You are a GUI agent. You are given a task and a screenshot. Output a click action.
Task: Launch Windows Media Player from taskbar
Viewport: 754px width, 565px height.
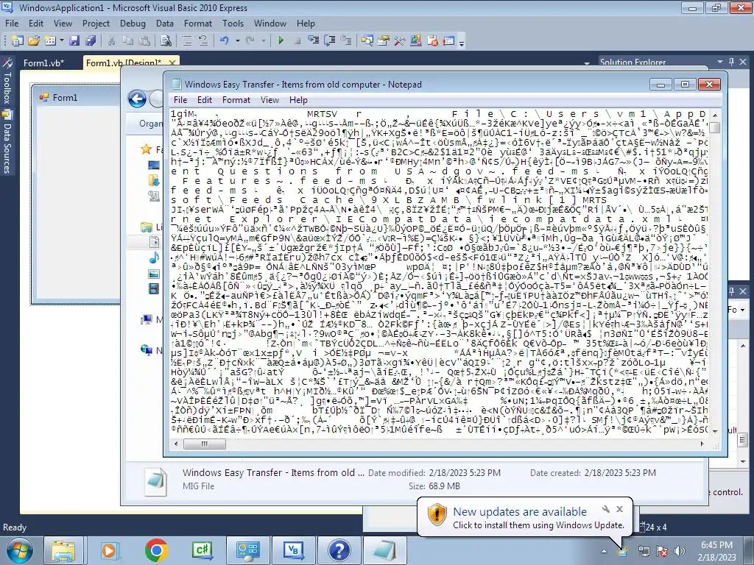click(110, 550)
